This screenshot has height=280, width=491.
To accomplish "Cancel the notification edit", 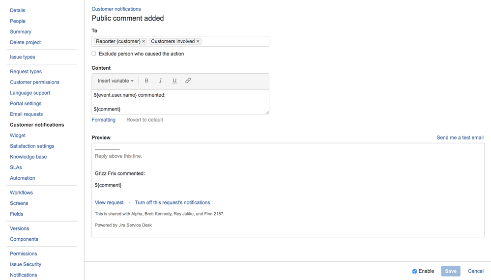I will point(476,271).
